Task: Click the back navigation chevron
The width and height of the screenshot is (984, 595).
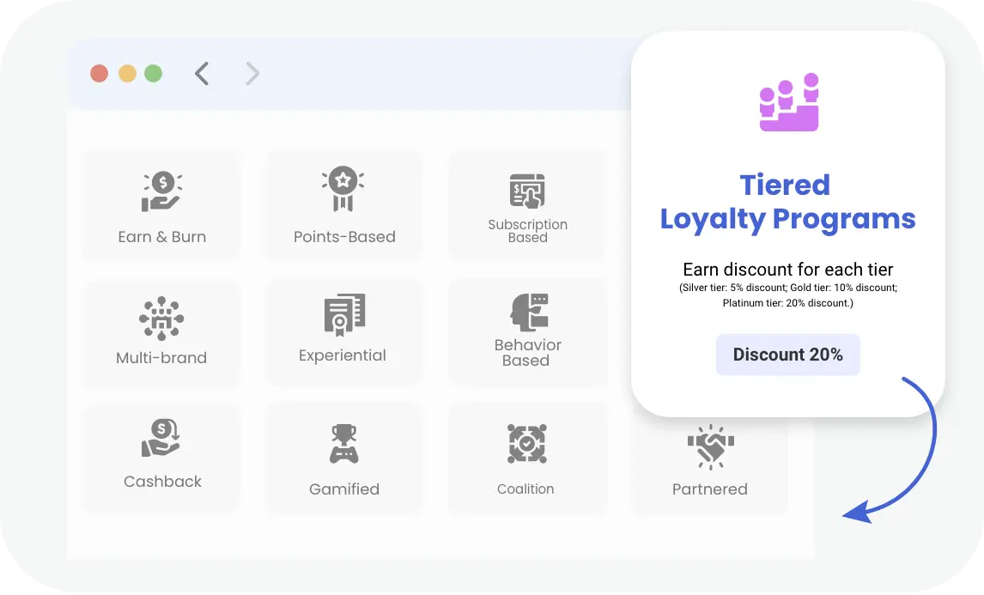Action: (x=202, y=73)
